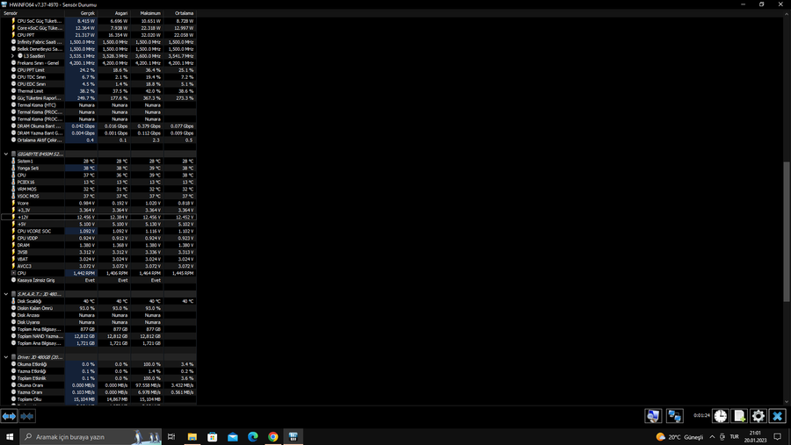Screen dimensions: 791x445
Task: Open HWiNFO sensor settings gear
Action: coord(758,416)
